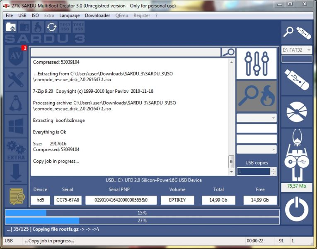Click the refresh arrows toolbar icon

(x=51, y=27)
